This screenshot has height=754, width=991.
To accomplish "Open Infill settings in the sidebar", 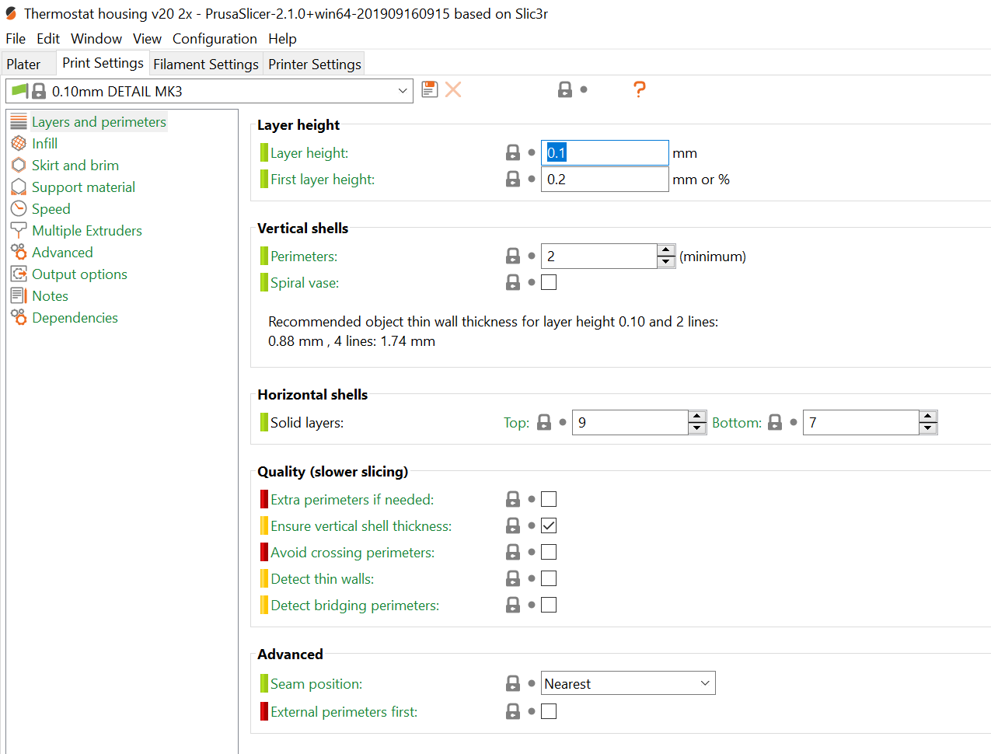I will point(44,144).
